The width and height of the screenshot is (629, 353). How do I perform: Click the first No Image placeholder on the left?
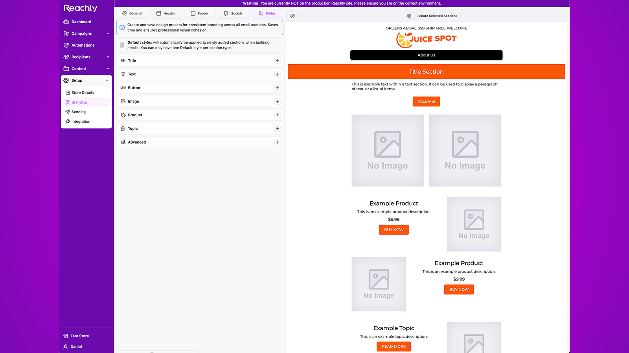click(388, 151)
